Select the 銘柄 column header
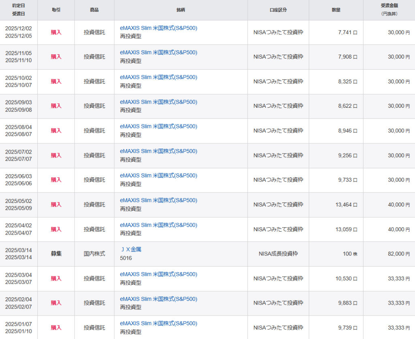The image size is (415, 339). point(181,10)
